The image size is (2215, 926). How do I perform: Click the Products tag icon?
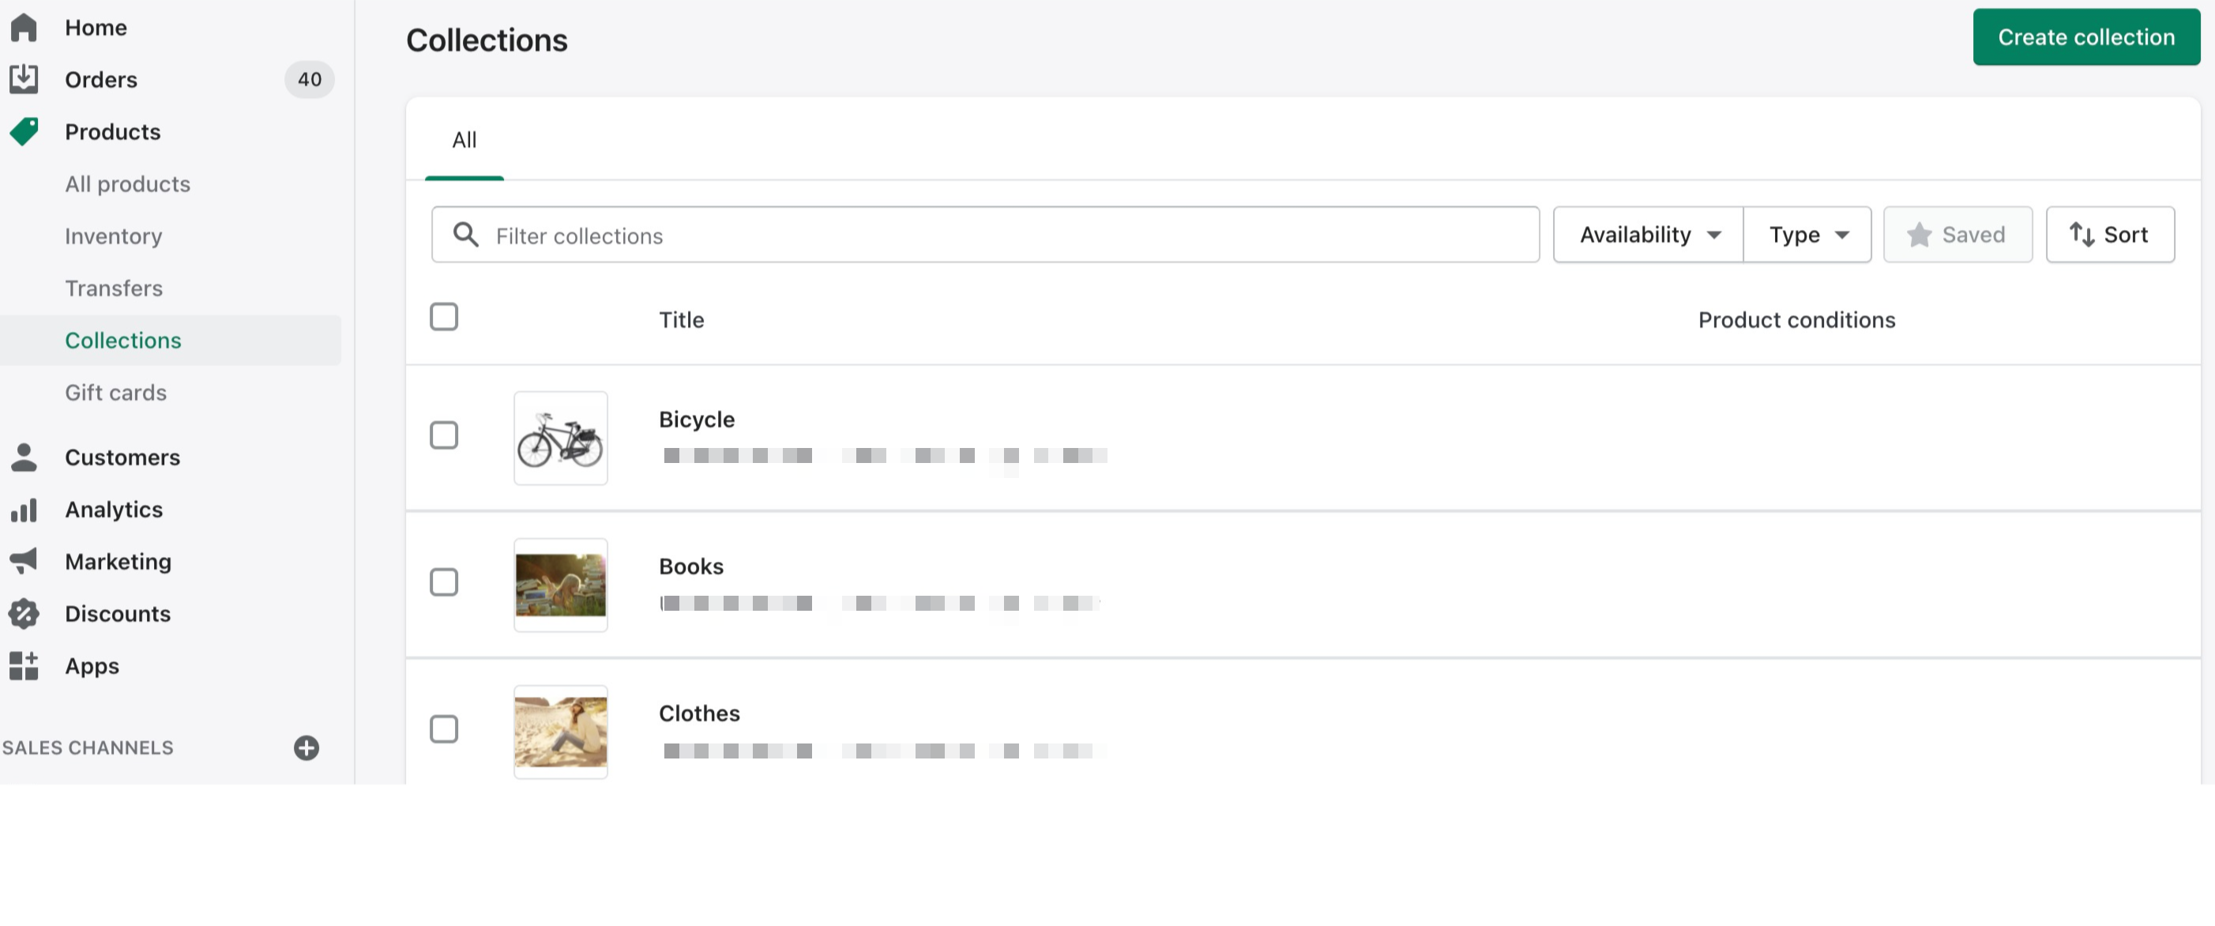pyautogui.click(x=24, y=130)
